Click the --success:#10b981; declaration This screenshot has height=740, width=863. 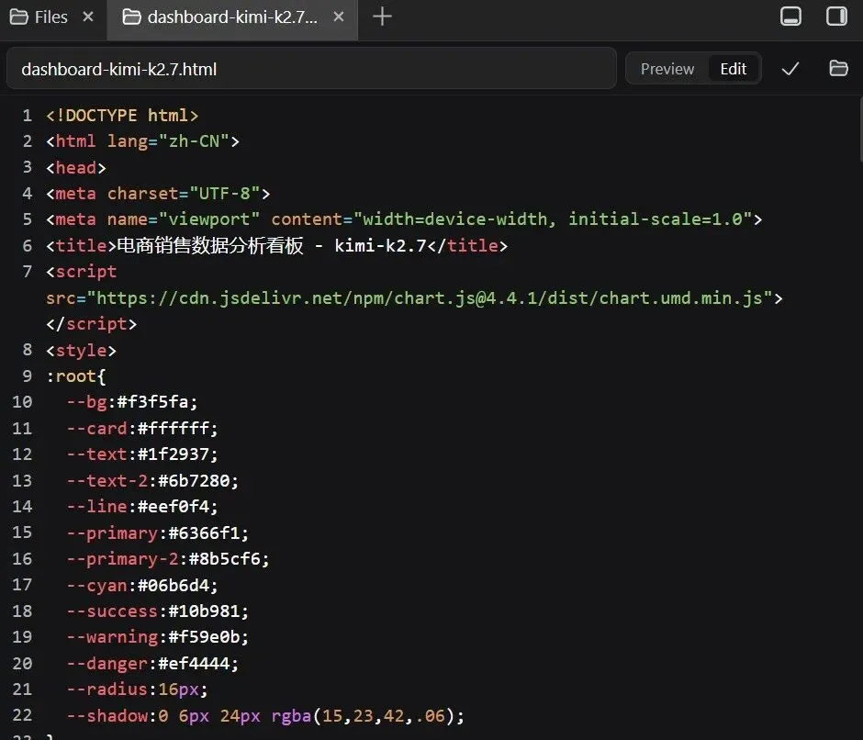pyautogui.click(x=157, y=611)
